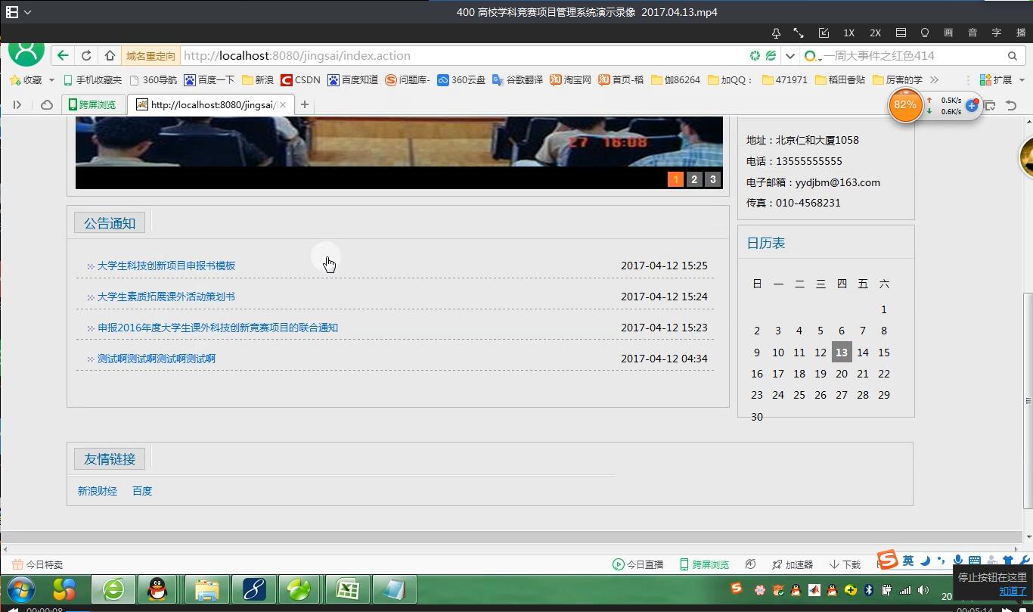Open 大学生素质拓展课外活动策划书 notice
This screenshot has height=612, width=1033.
(166, 297)
